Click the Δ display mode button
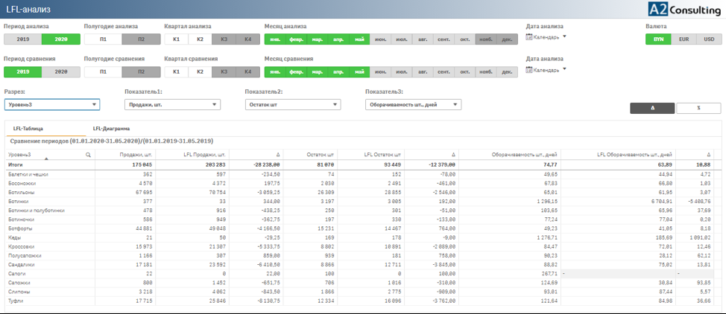726x314 pixels. click(x=652, y=108)
